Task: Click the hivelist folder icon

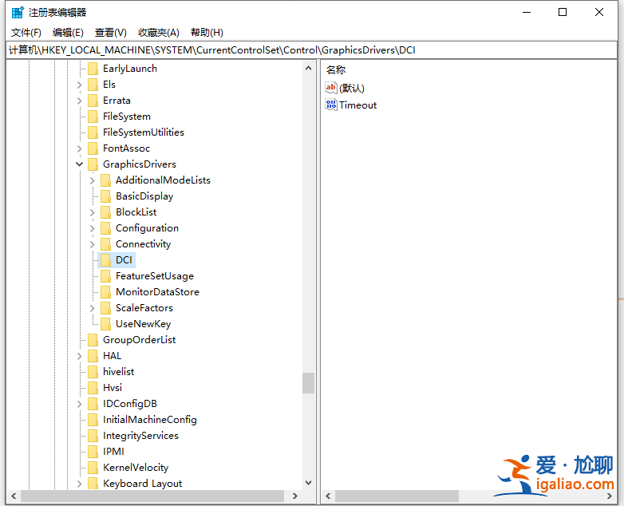Action: click(93, 371)
